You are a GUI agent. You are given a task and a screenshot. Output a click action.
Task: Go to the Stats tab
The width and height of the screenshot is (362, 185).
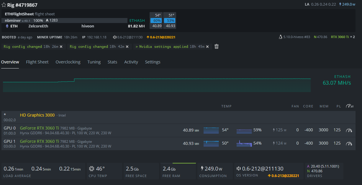click(112, 62)
